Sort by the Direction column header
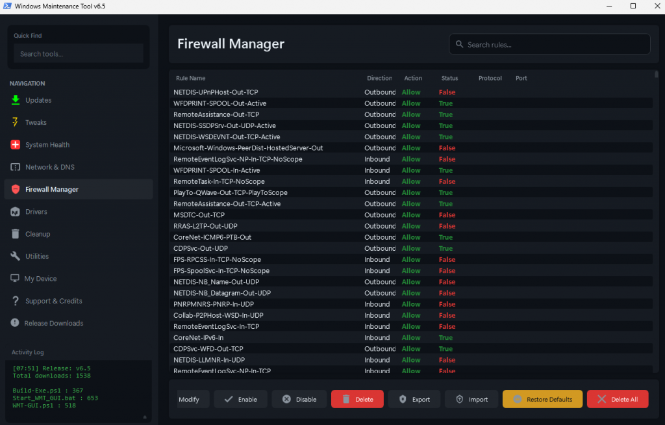This screenshot has width=665, height=425. coord(379,78)
